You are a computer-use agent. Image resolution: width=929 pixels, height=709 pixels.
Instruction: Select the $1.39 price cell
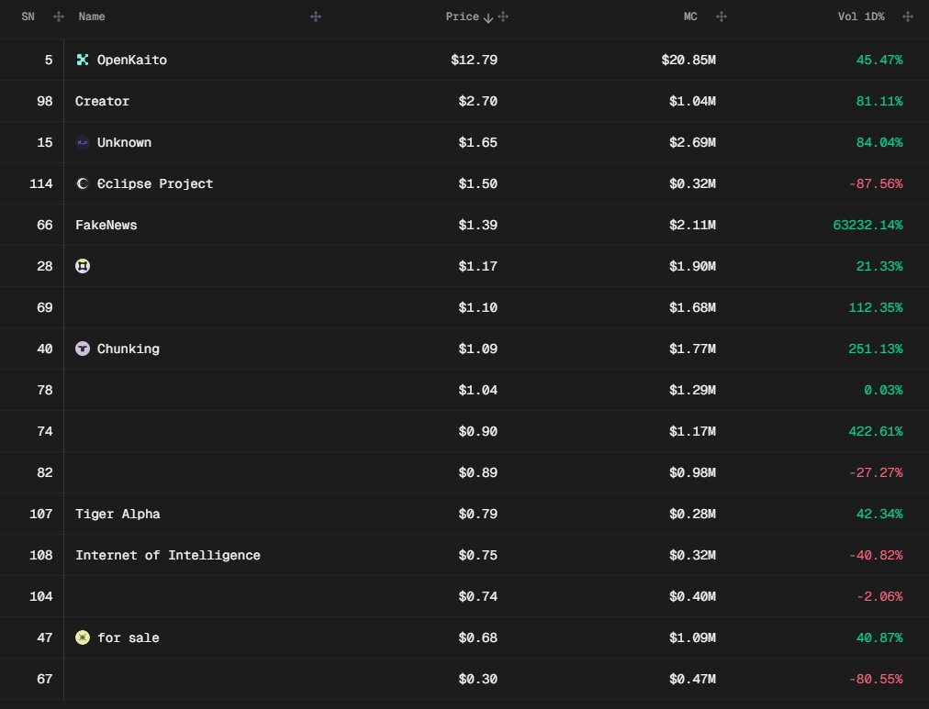477,225
